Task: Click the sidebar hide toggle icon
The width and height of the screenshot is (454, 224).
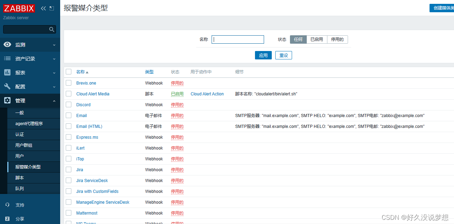Action: [x=52, y=8]
